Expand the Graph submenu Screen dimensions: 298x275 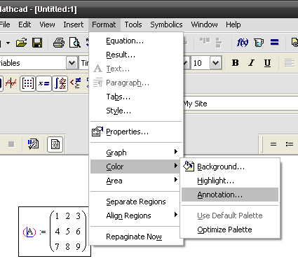(136, 153)
